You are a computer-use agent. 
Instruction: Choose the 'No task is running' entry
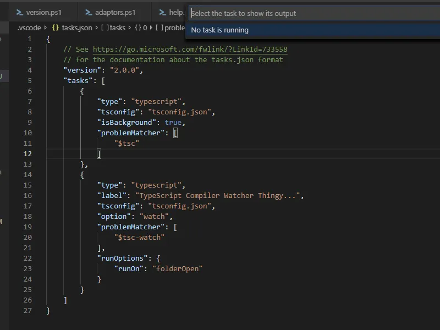coord(313,30)
